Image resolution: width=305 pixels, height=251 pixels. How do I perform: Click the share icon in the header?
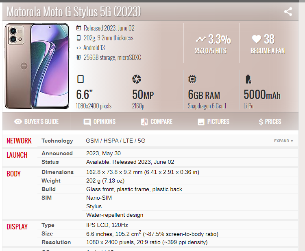tap(288, 11)
